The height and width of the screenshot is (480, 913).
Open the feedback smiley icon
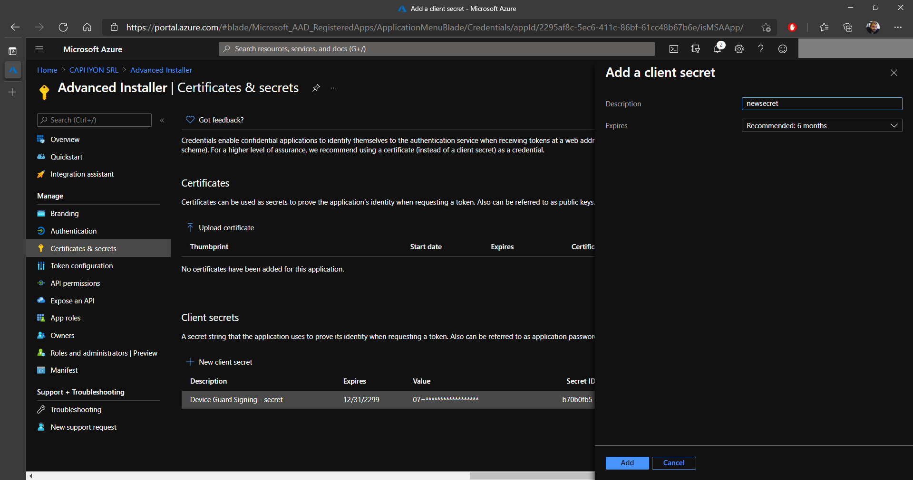783,49
